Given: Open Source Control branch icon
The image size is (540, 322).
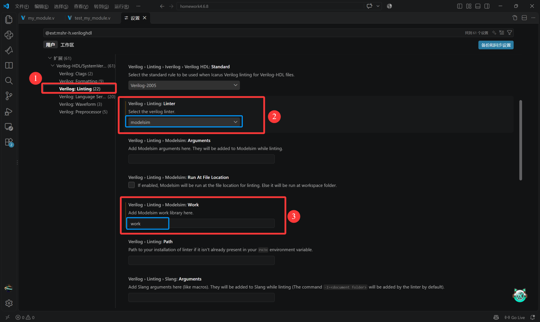Looking at the screenshot, I should (x=9, y=96).
